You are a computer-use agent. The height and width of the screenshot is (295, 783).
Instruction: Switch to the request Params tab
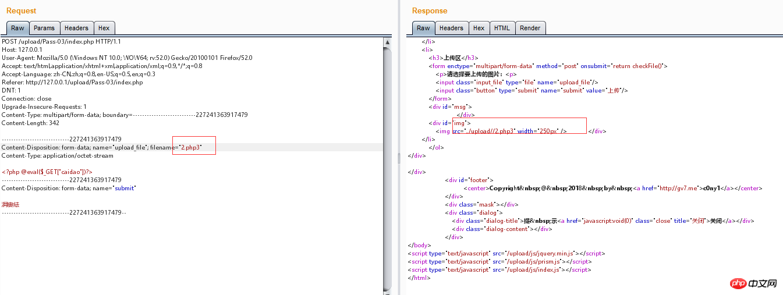click(44, 28)
